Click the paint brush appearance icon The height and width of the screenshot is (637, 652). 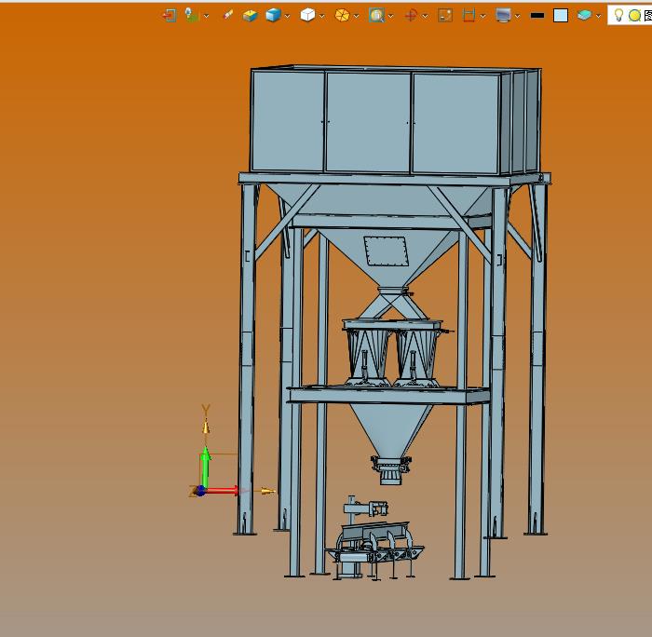pyautogui.click(x=228, y=16)
